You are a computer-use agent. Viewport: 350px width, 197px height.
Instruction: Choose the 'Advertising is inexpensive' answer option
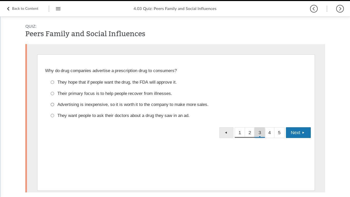[53, 105]
